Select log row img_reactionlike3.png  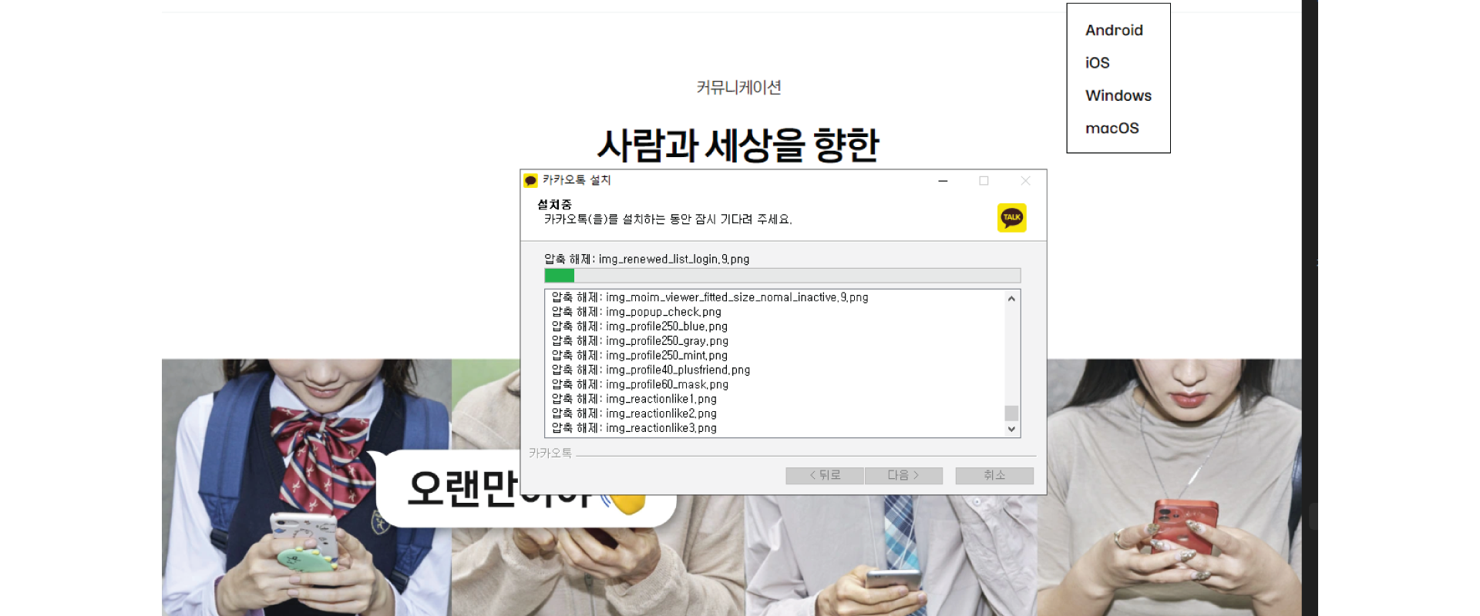click(634, 428)
